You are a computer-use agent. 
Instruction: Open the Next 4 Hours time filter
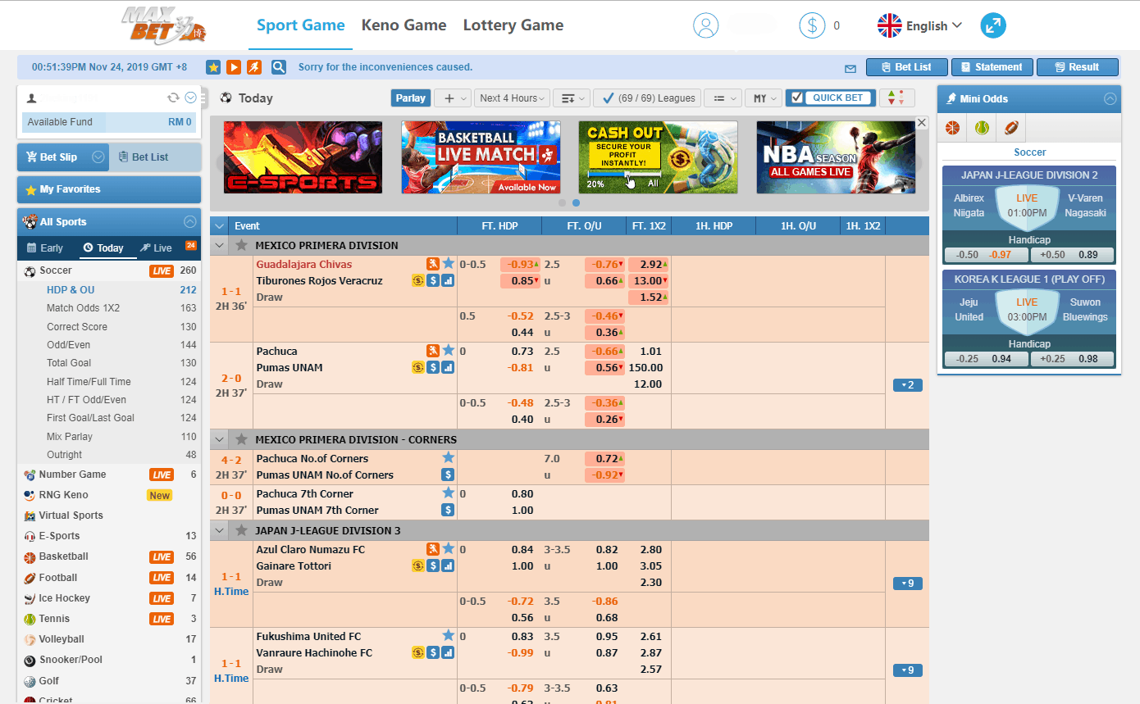click(513, 98)
